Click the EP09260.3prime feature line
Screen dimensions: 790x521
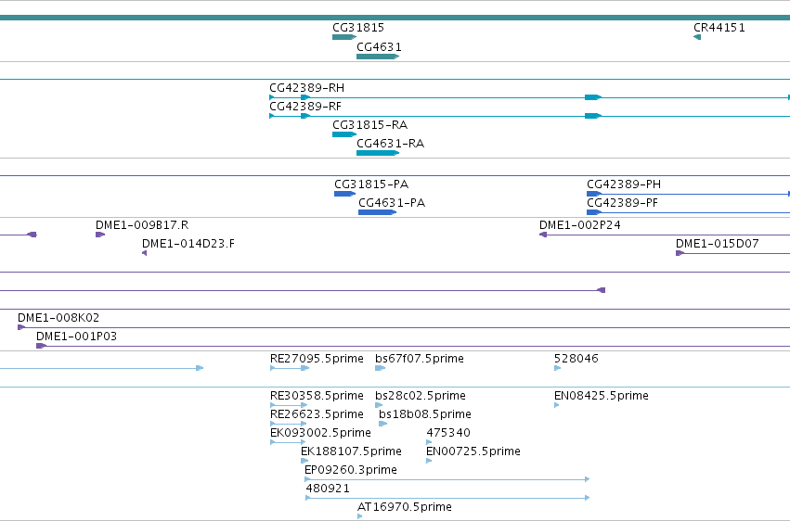coord(447,479)
